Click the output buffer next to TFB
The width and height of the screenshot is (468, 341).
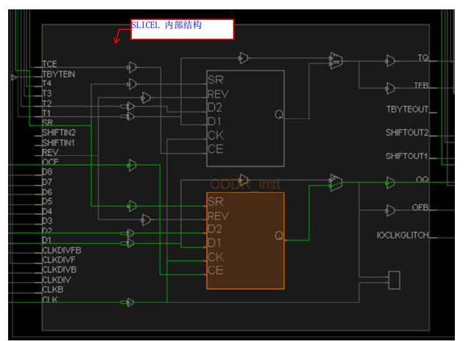click(x=390, y=88)
